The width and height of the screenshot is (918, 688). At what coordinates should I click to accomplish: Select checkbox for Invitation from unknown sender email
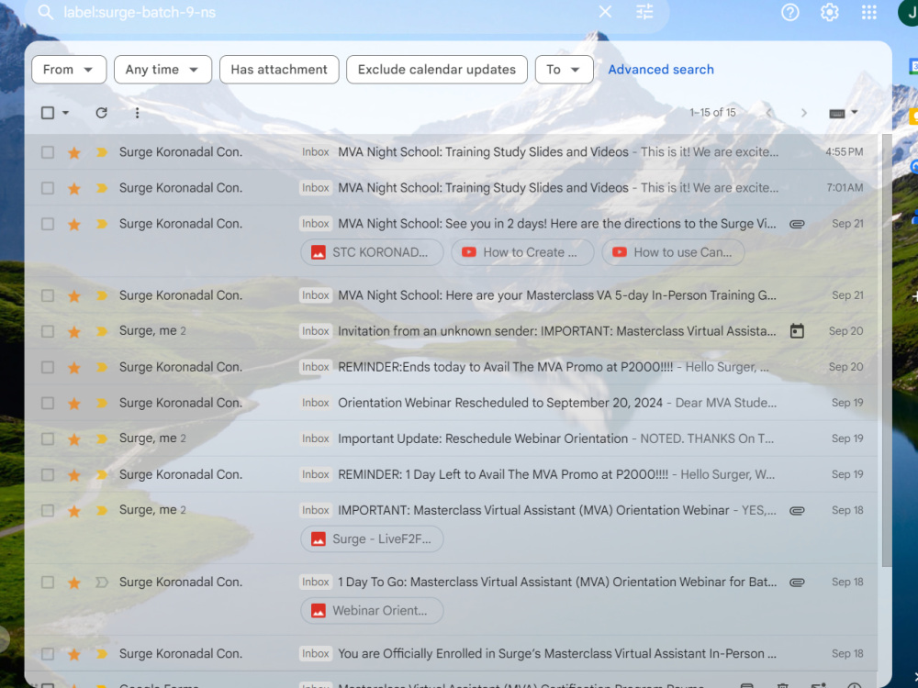click(48, 331)
